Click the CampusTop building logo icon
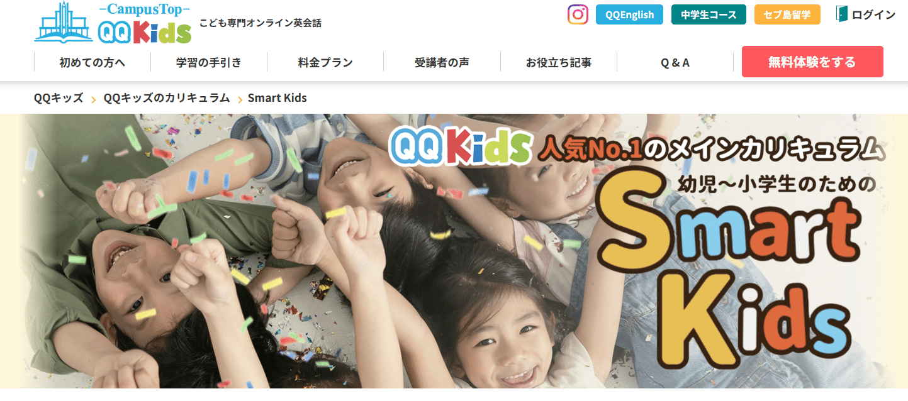This screenshot has width=908, height=401. 64,23
